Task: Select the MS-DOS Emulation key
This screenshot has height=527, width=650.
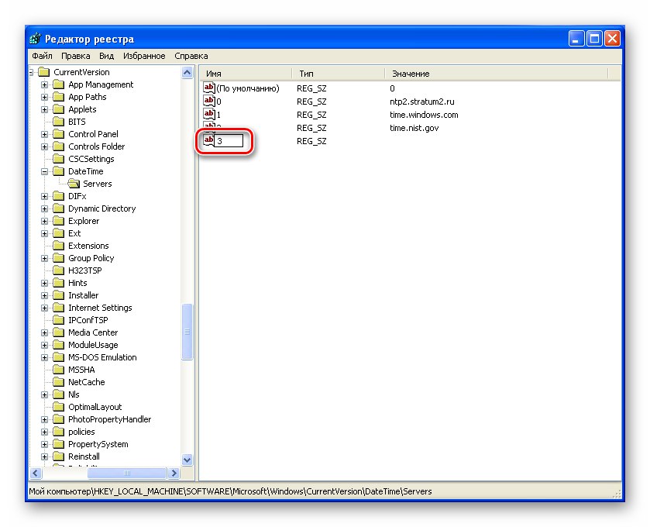Action: click(x=102, y=357)
